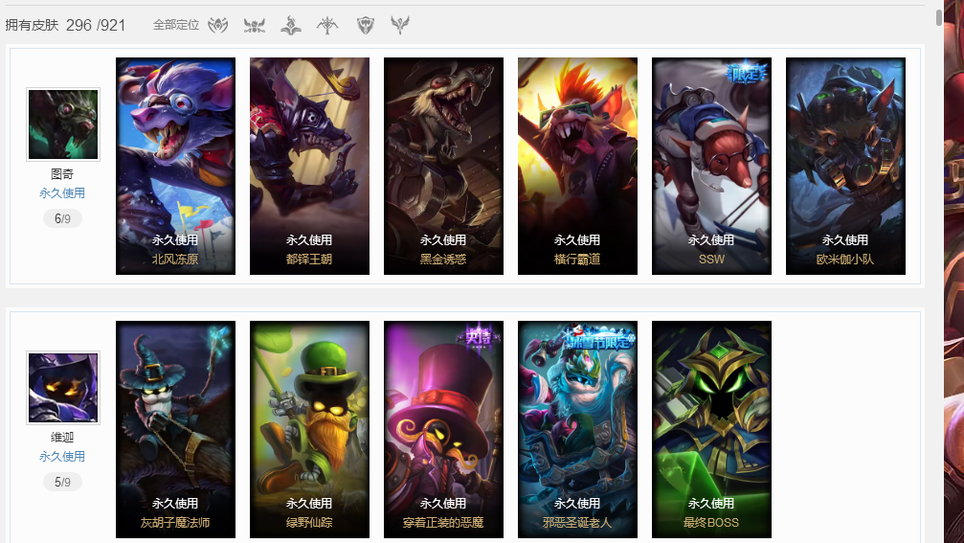Open Twitch (图奇) champion portrait
This screenshot has width=964, height=543.
click(x=63, y=124)
